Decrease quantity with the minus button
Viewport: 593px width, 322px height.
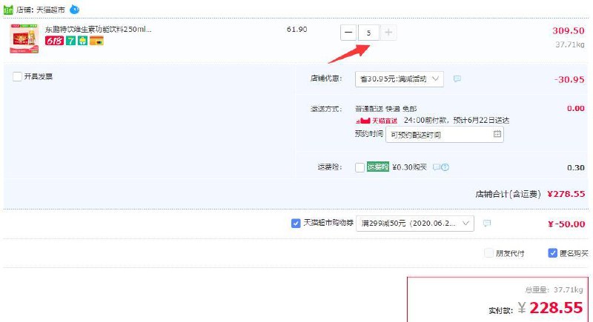point(348,33)
